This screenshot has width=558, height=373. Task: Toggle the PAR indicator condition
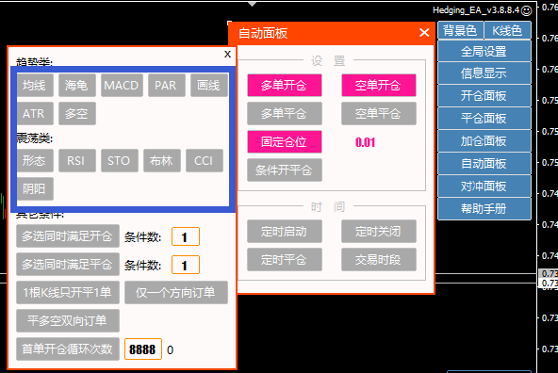(167, 86)
